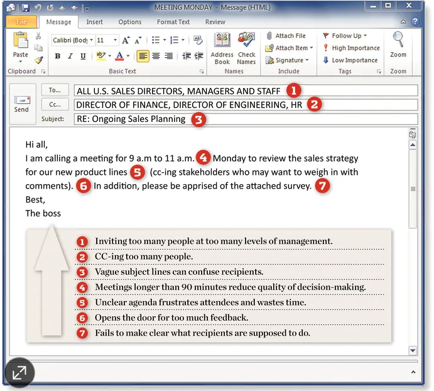Click the Cc... button
Image resolution: width=434 pixels, height=391 pixels.
click(55, 104)
